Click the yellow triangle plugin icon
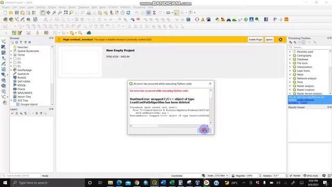This screenshot has height=187, width=332. coord(203,20)
